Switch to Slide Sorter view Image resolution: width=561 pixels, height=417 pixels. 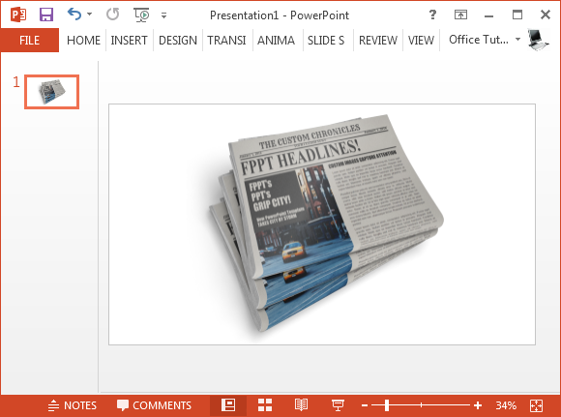(265, 405)
